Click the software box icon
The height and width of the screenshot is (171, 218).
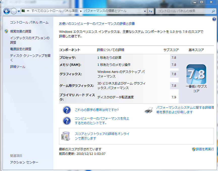[x=66, y=136]
